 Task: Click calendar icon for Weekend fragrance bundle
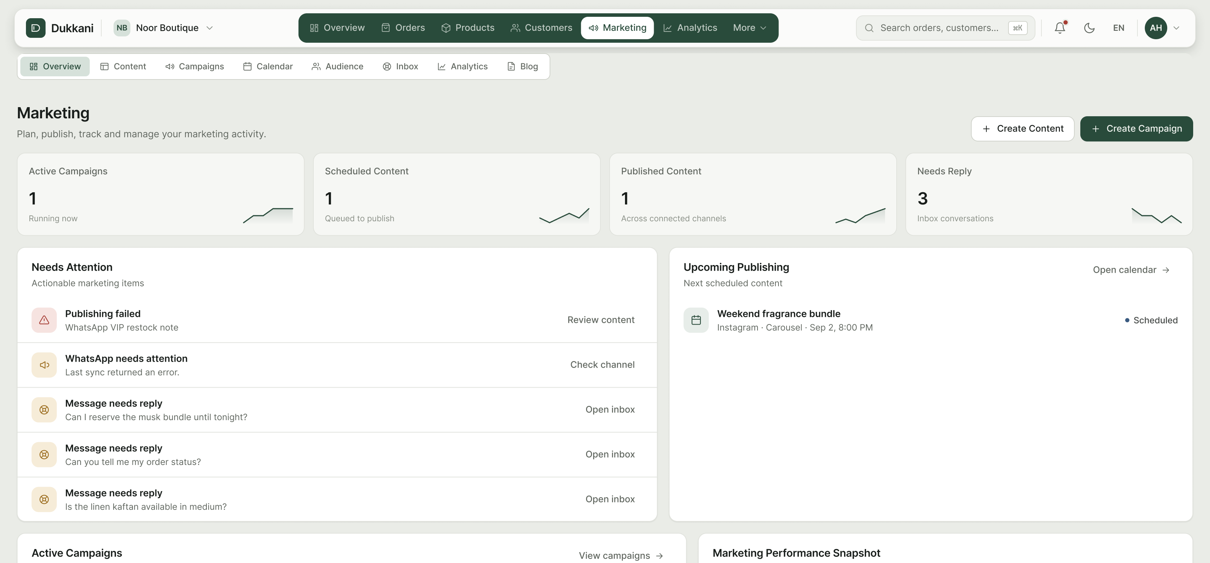pos(696,320)
